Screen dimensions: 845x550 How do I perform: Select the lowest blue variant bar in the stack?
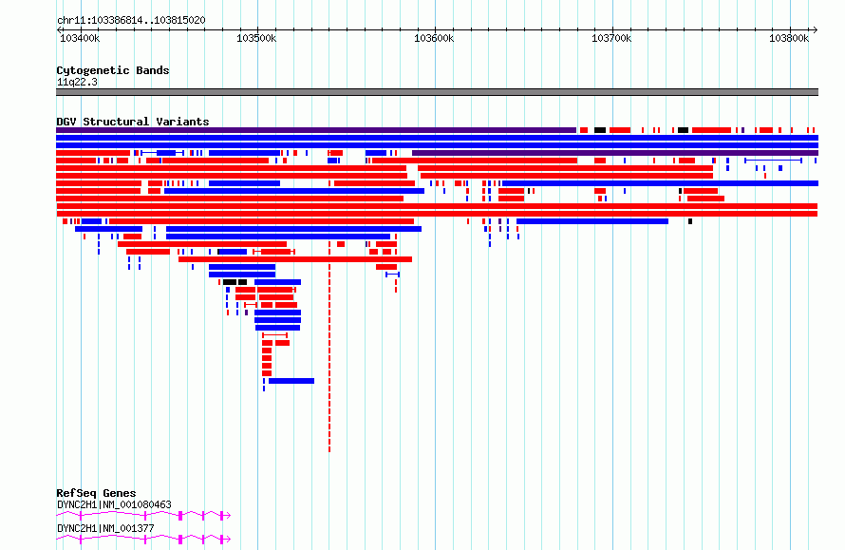click(x=291, y=381)
